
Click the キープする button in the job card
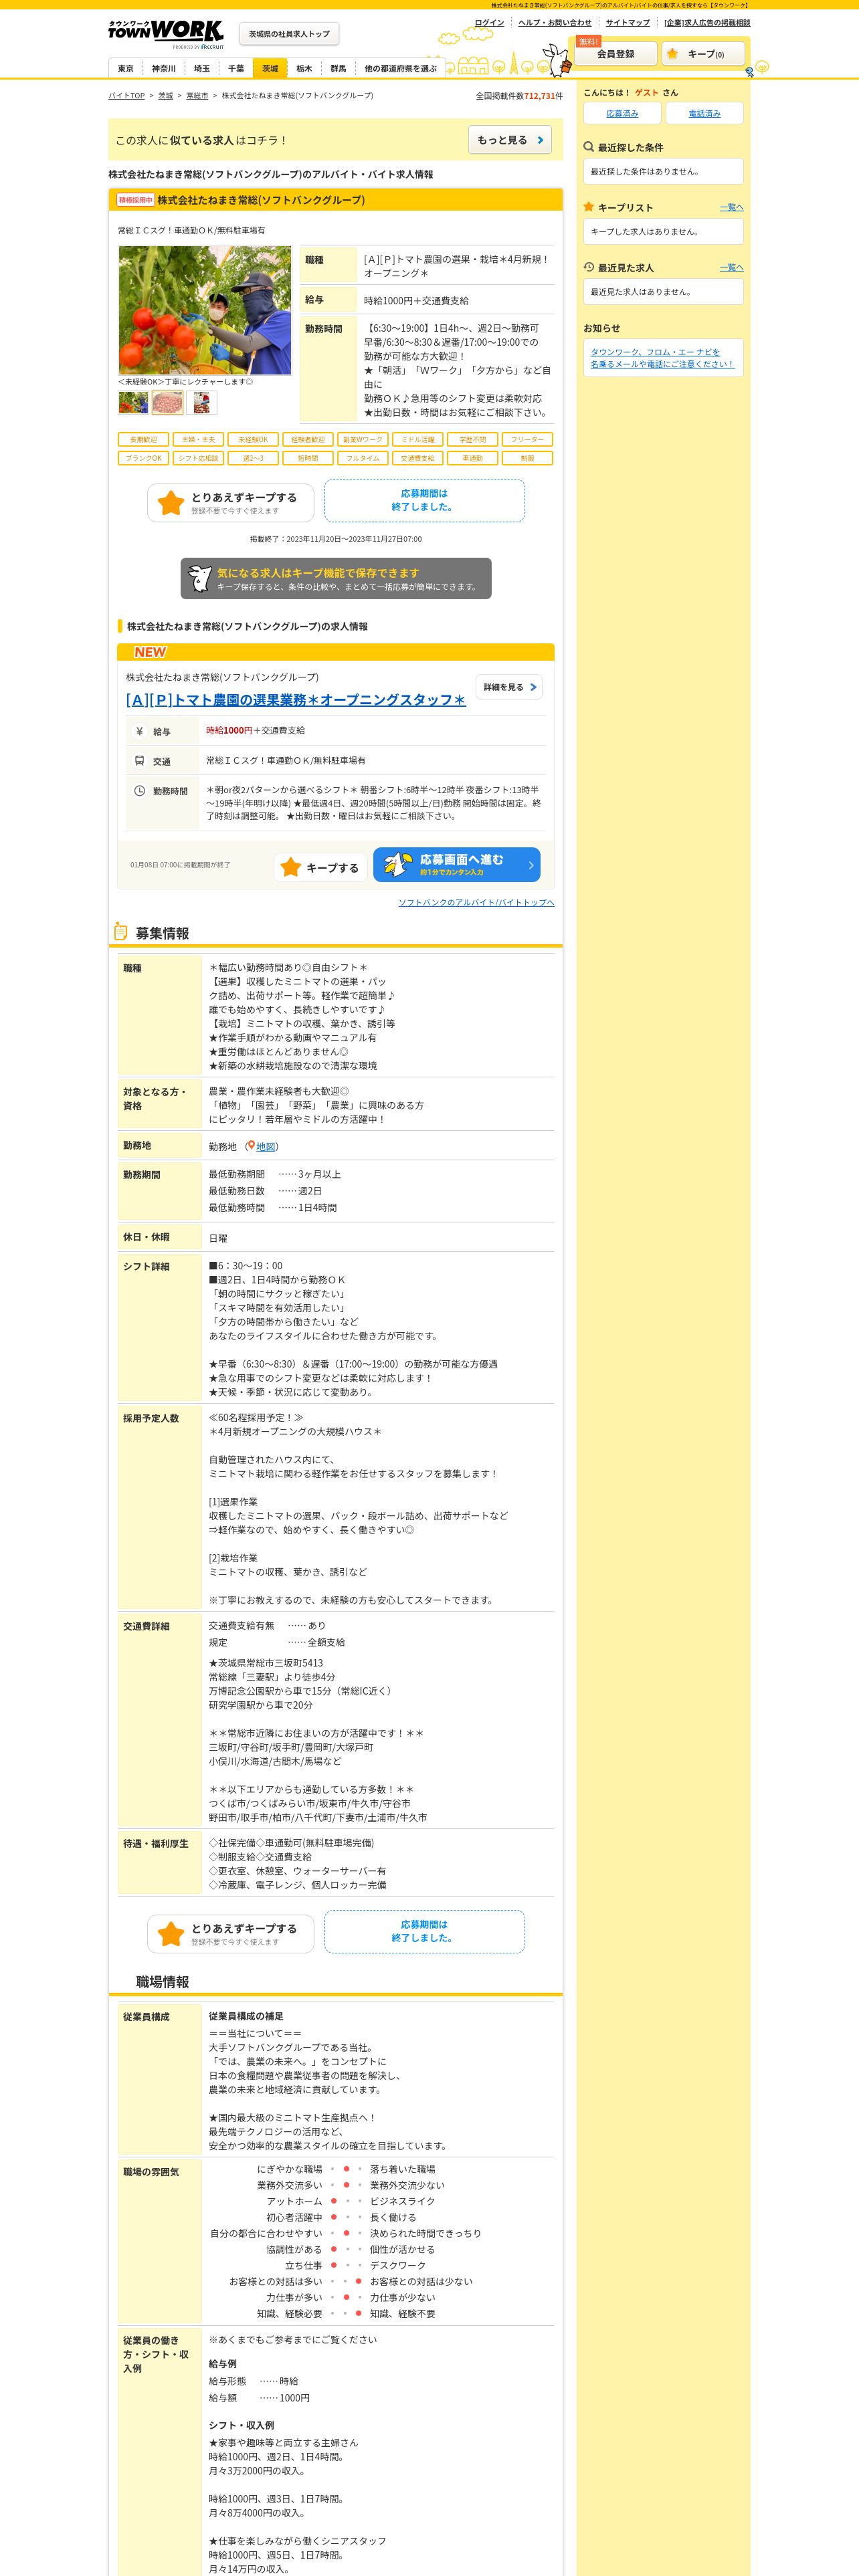(320, 867)
